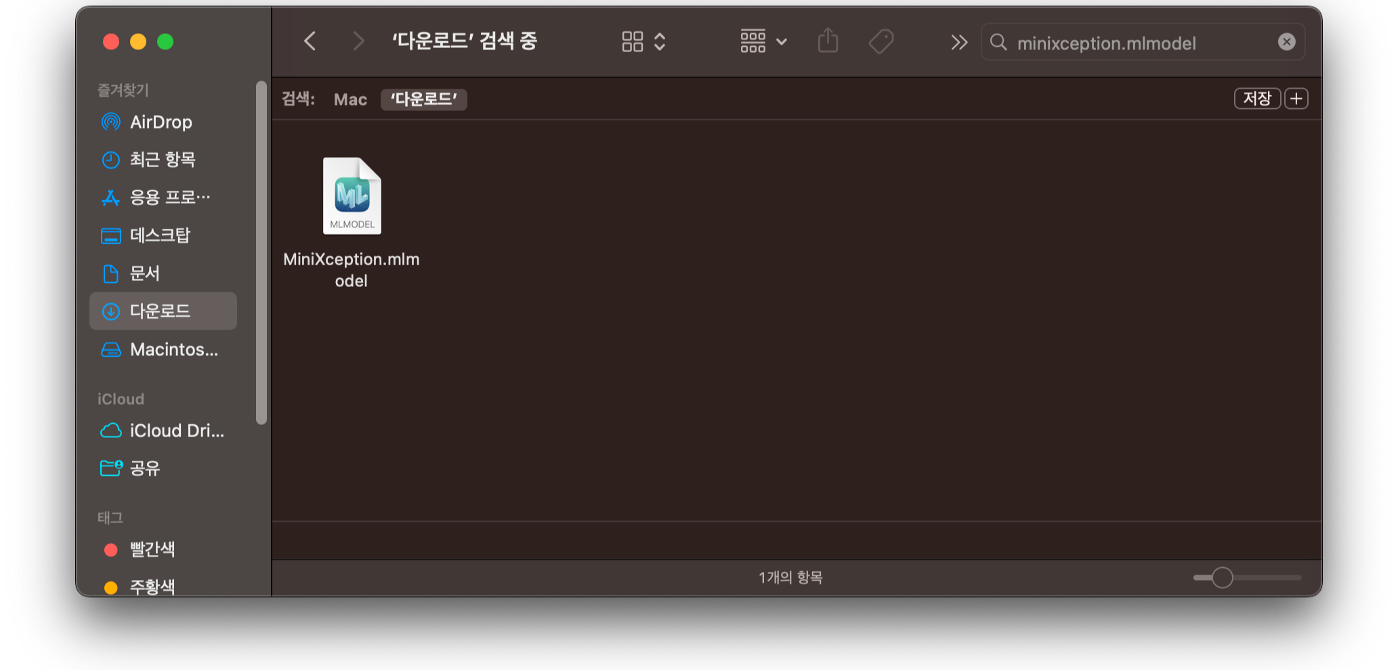The width and height of the screenshot is (1398, 670).
Task: Click the iCloud section header
Action: (x=121, y=399)
